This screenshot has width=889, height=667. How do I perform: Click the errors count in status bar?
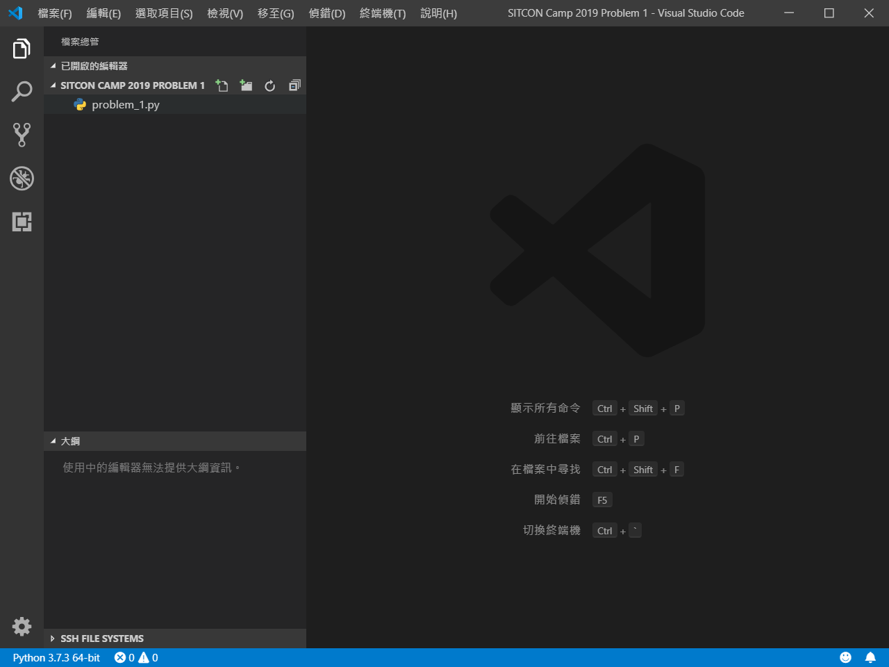124,657
